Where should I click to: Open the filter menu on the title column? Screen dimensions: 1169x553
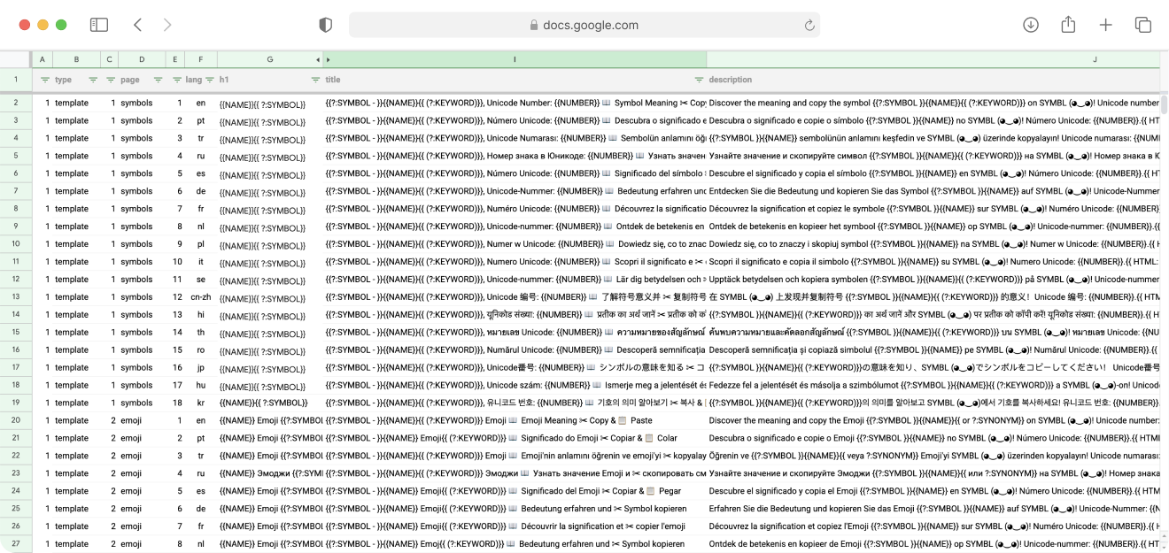coord(315,80)
